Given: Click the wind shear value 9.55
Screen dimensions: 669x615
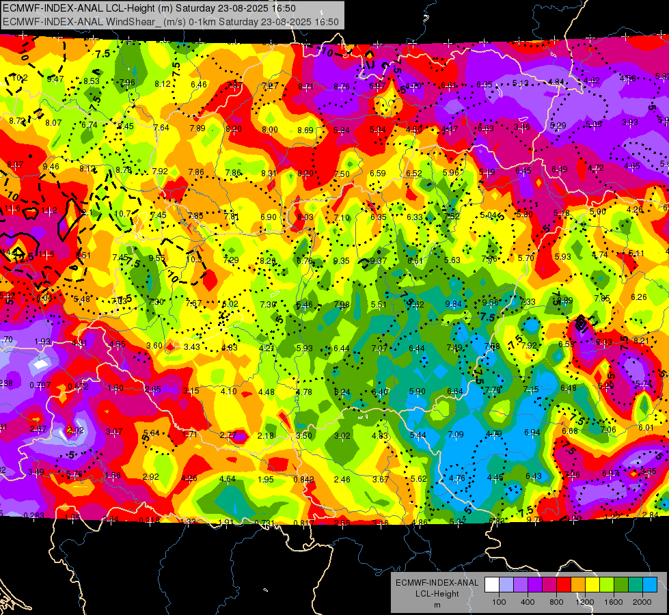Looking at the screenshot, I should 156,258.
